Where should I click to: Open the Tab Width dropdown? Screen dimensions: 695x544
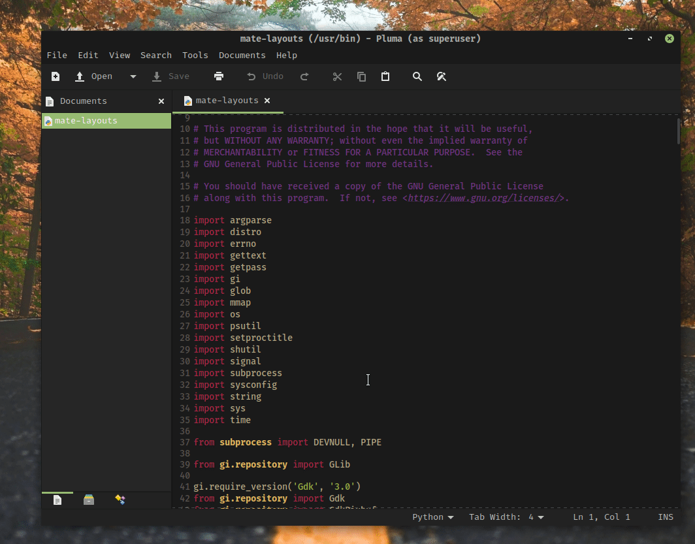[506, 517]
